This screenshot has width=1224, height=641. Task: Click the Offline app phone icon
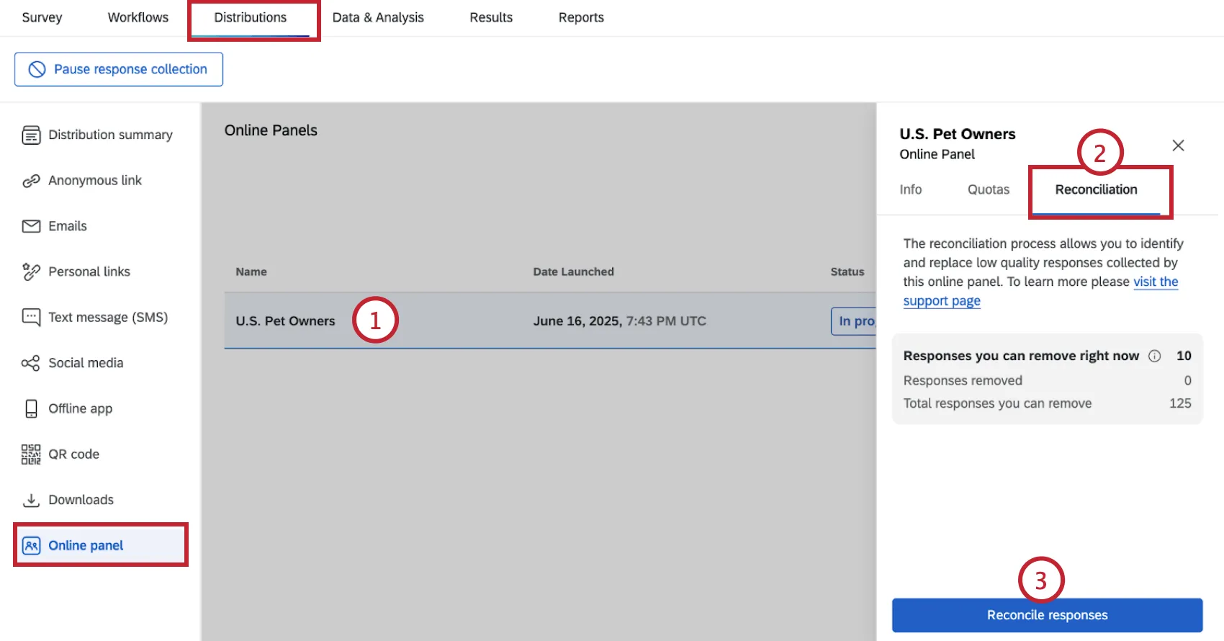pos(31,408)
